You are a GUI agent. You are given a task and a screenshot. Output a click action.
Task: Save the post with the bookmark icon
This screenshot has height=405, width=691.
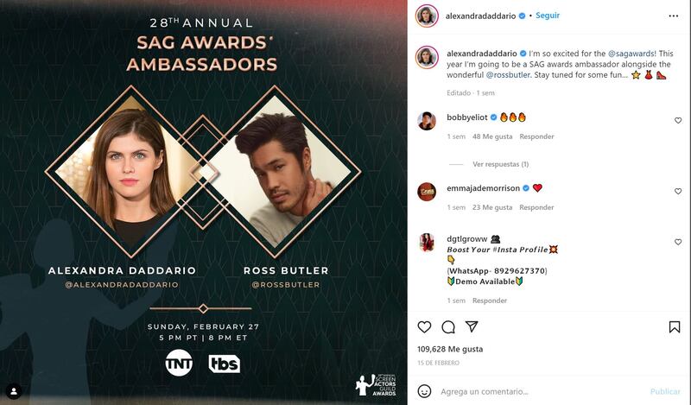[x=675, y=327]
